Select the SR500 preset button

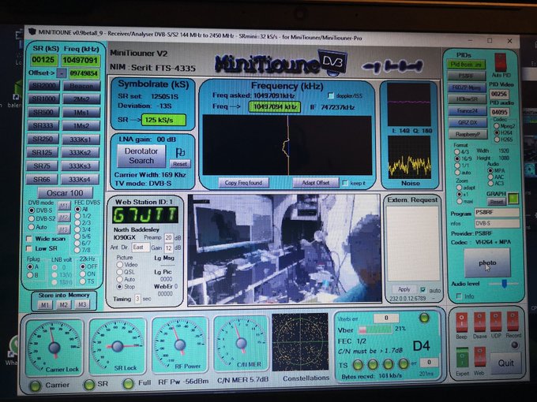point(43,112)
